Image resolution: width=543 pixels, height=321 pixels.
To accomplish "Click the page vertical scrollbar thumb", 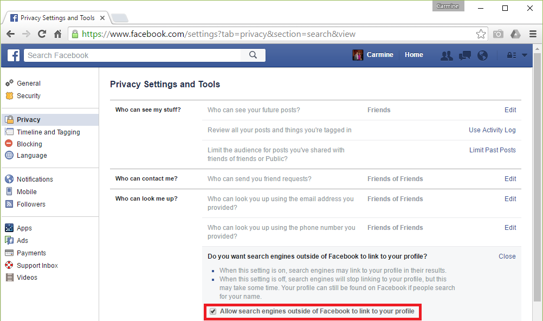I will pyautogui.click(x=538, y=177).
